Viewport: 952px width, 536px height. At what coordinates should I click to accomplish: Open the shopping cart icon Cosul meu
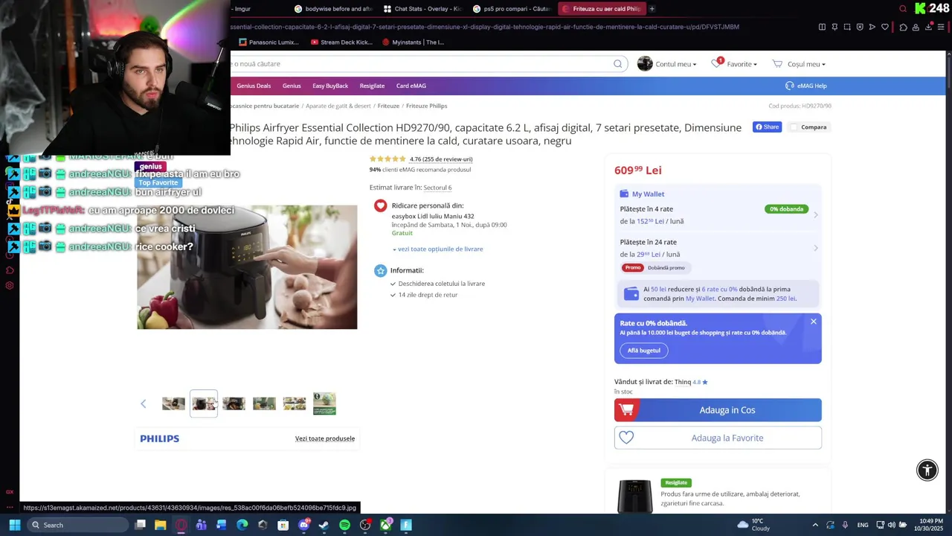pos(777,64)
